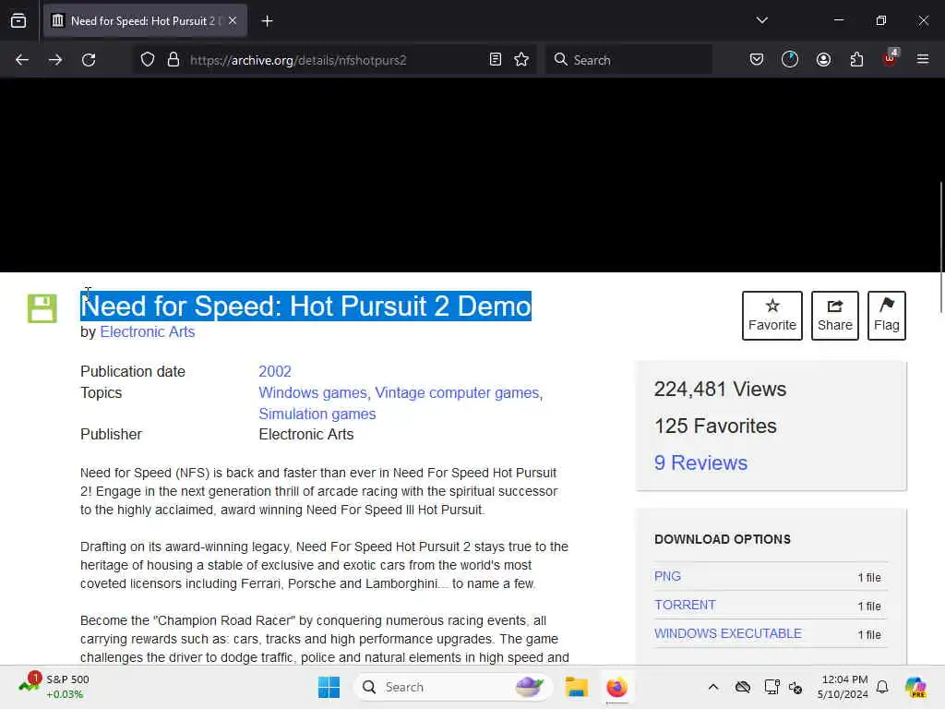Go back to the previous page
945x709 pixels.
click(22, 60)
